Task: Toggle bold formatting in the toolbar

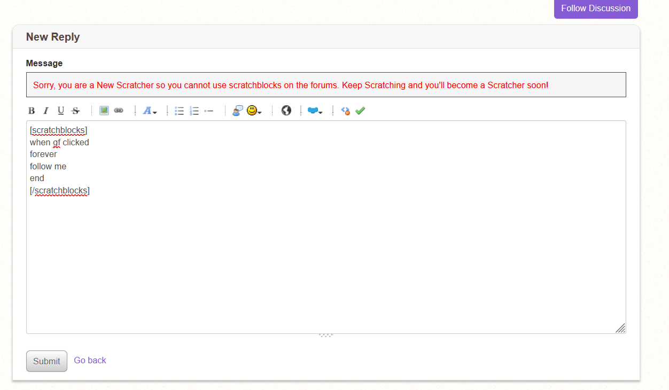Action: pyautogui.click(x=32, y=111)
